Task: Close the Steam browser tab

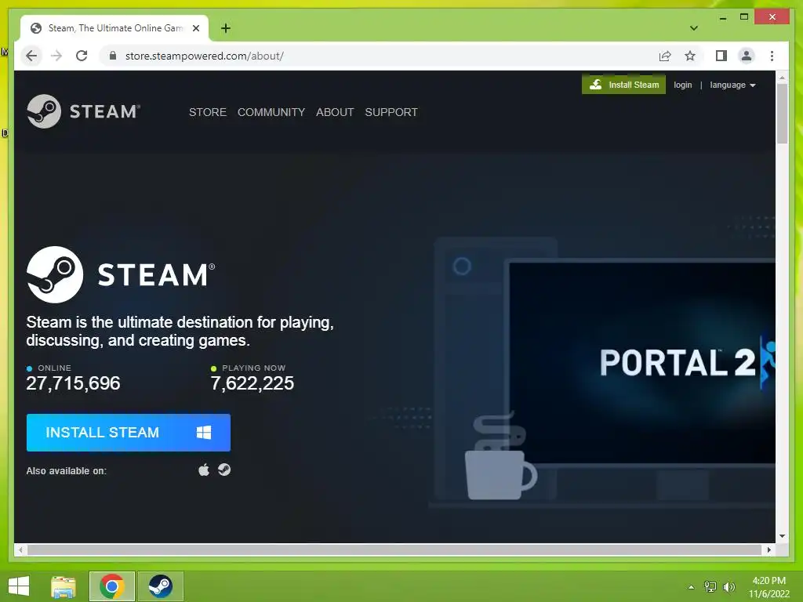Action: (195, 28)
